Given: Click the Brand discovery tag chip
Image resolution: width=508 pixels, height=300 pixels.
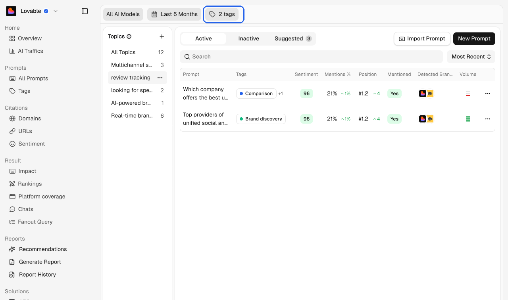Looking at the screenshot, I should (261, 119).
